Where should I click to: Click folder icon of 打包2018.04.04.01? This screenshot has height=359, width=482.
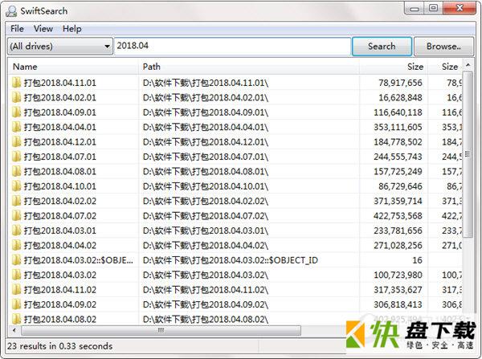pyautogui.click(x=16, y=127)
